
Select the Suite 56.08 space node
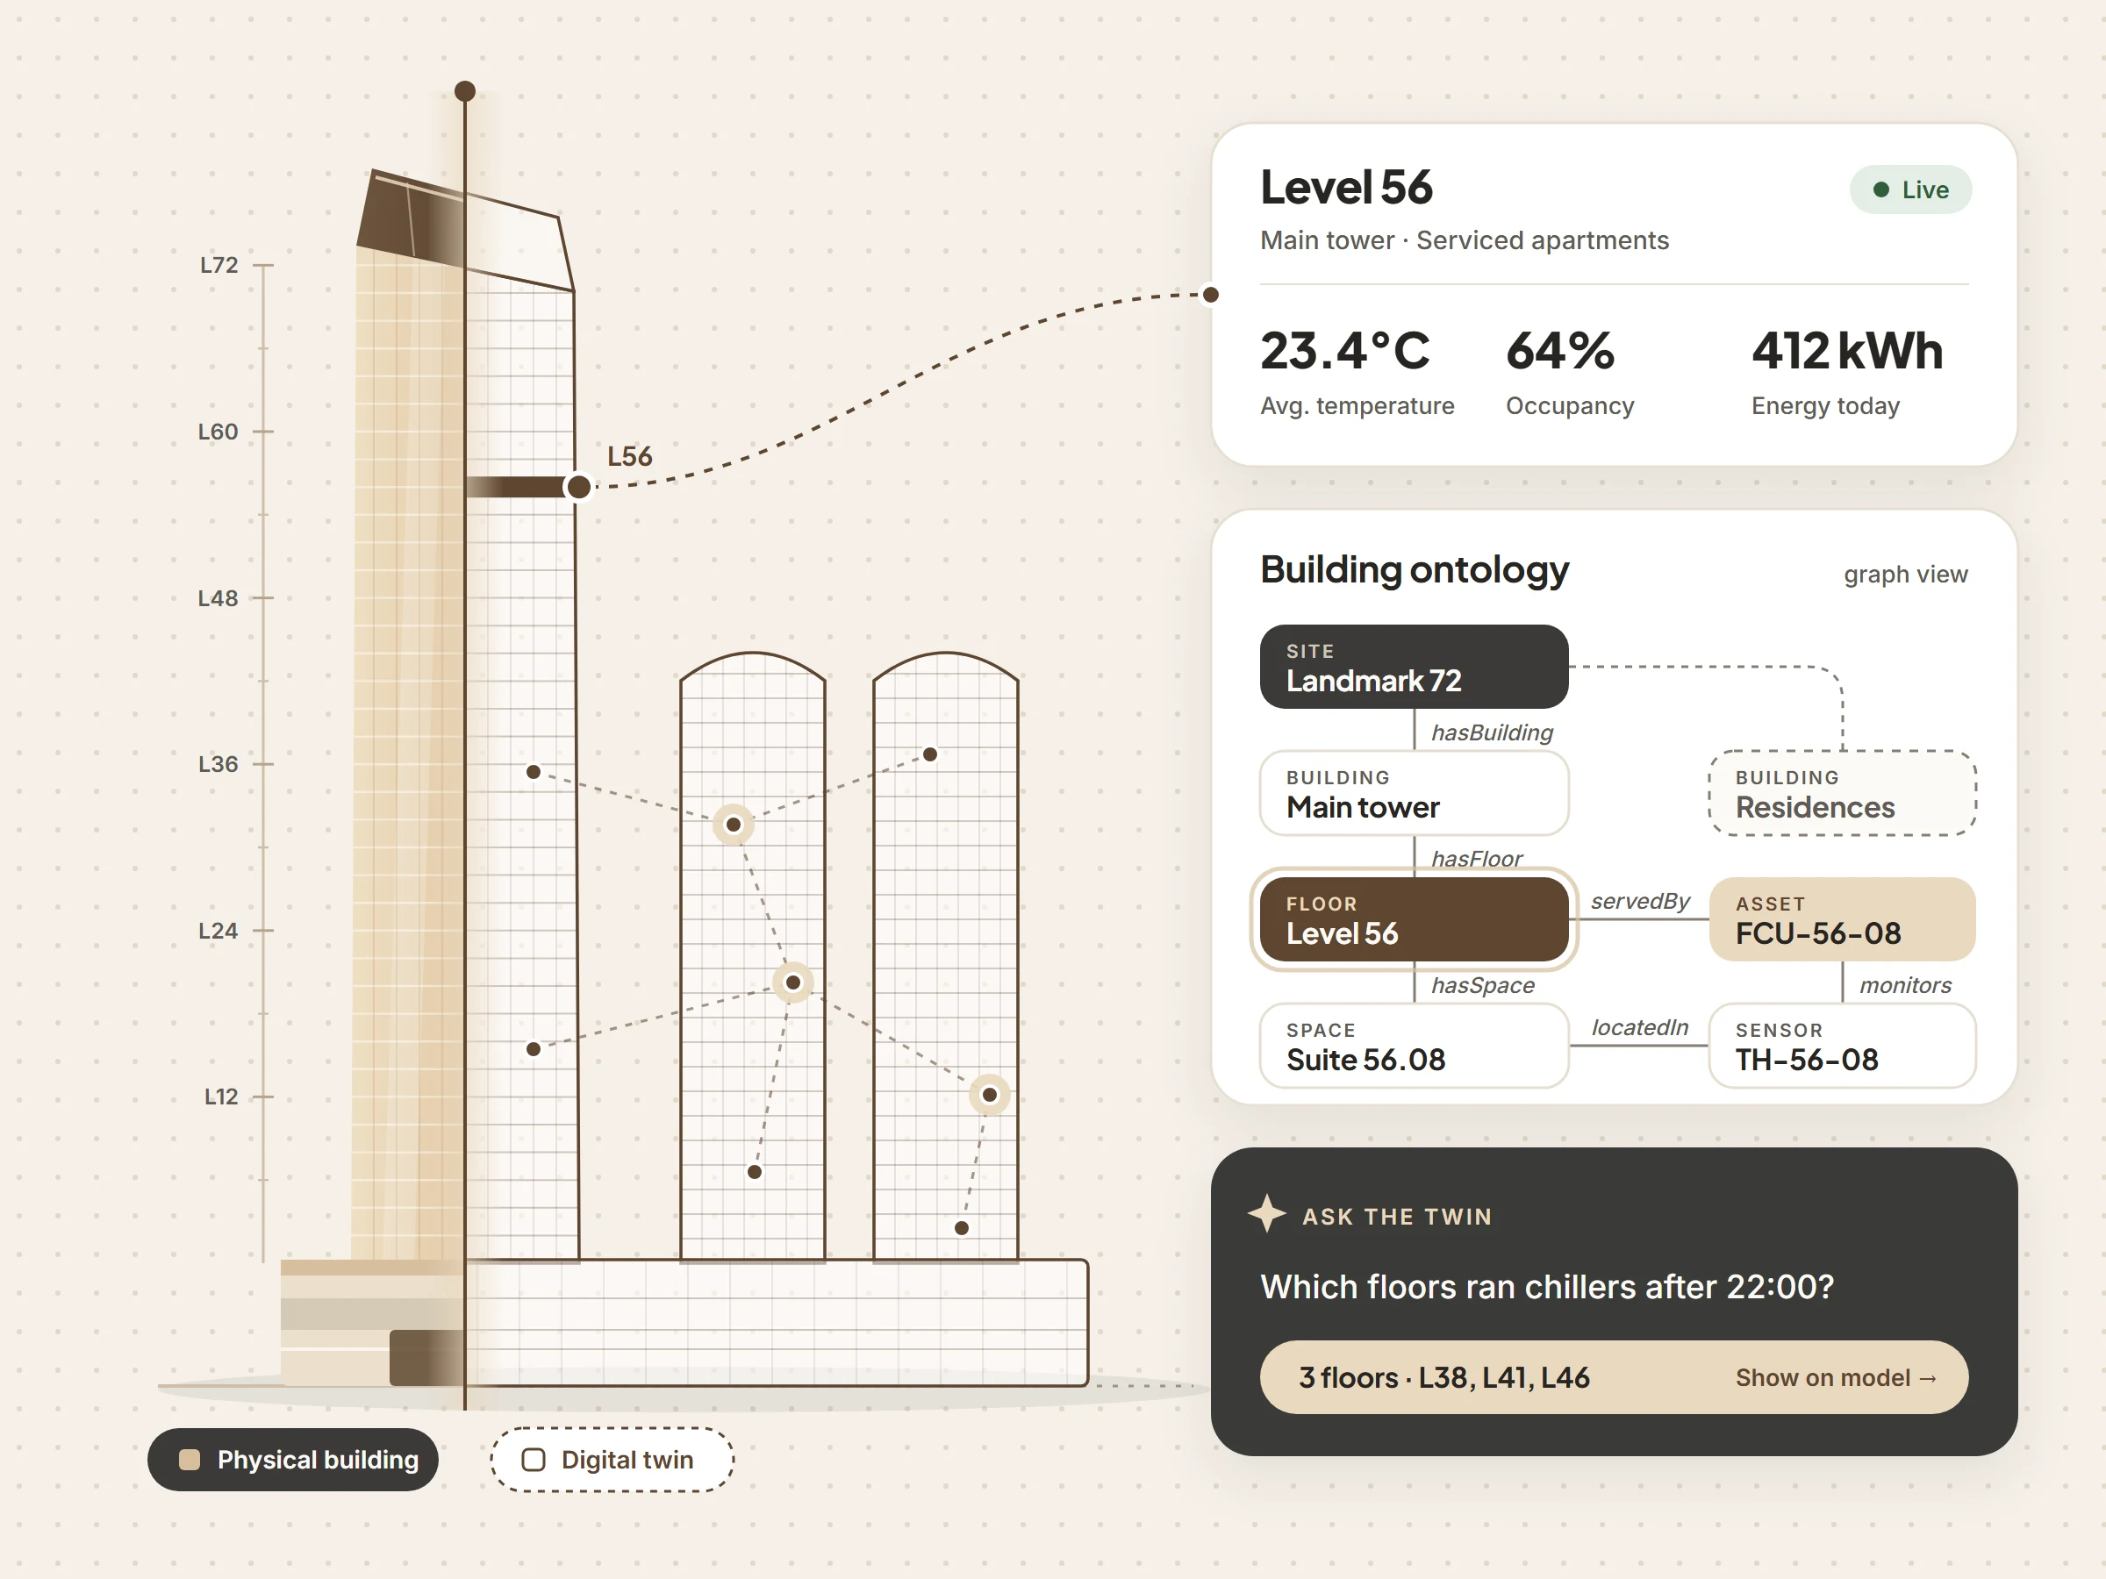click(1414, 1046)
